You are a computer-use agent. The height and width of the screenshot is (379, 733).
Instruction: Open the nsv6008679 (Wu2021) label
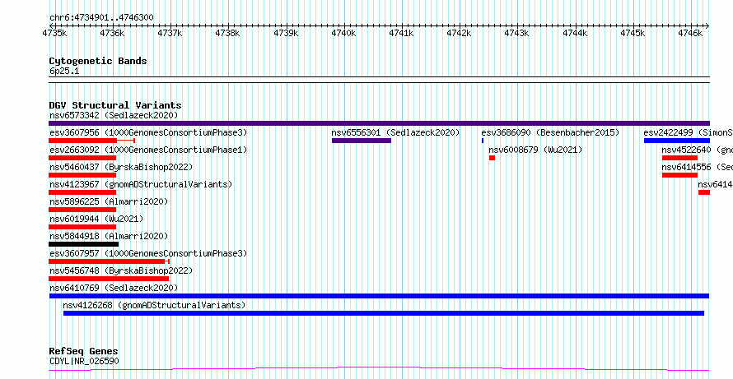click(x=535, y=150)
